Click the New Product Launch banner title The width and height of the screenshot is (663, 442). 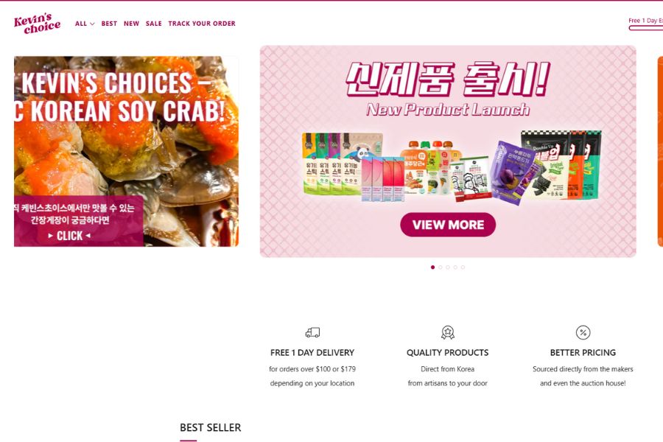[x=448, y=109]
